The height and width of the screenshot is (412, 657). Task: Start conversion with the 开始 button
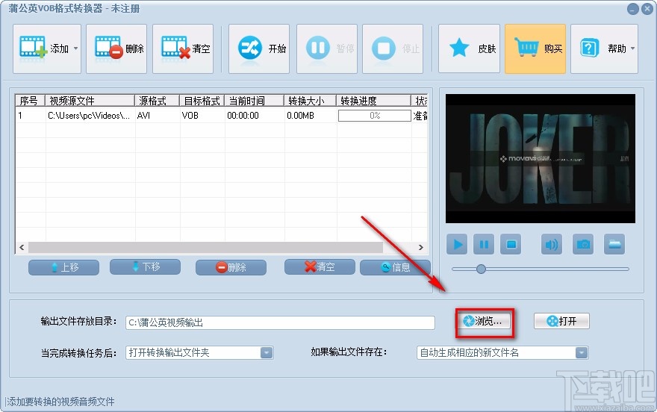pos(259,49)
